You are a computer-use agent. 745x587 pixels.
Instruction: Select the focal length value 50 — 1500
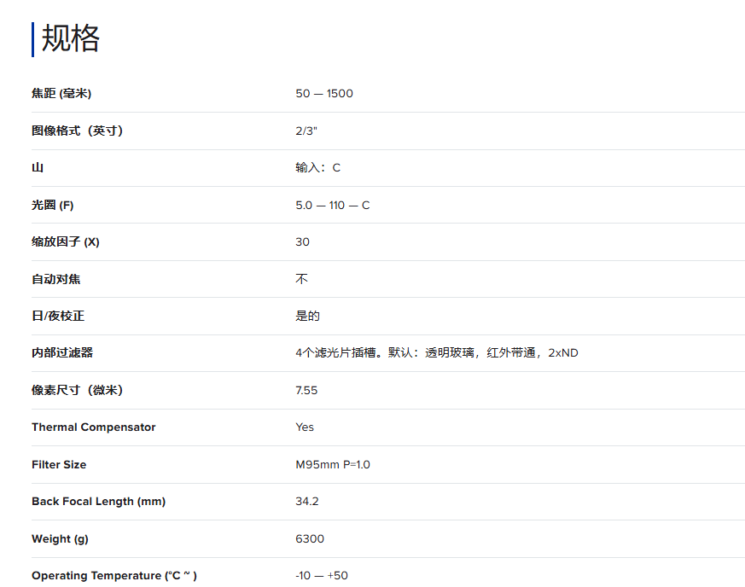[324, 93]
